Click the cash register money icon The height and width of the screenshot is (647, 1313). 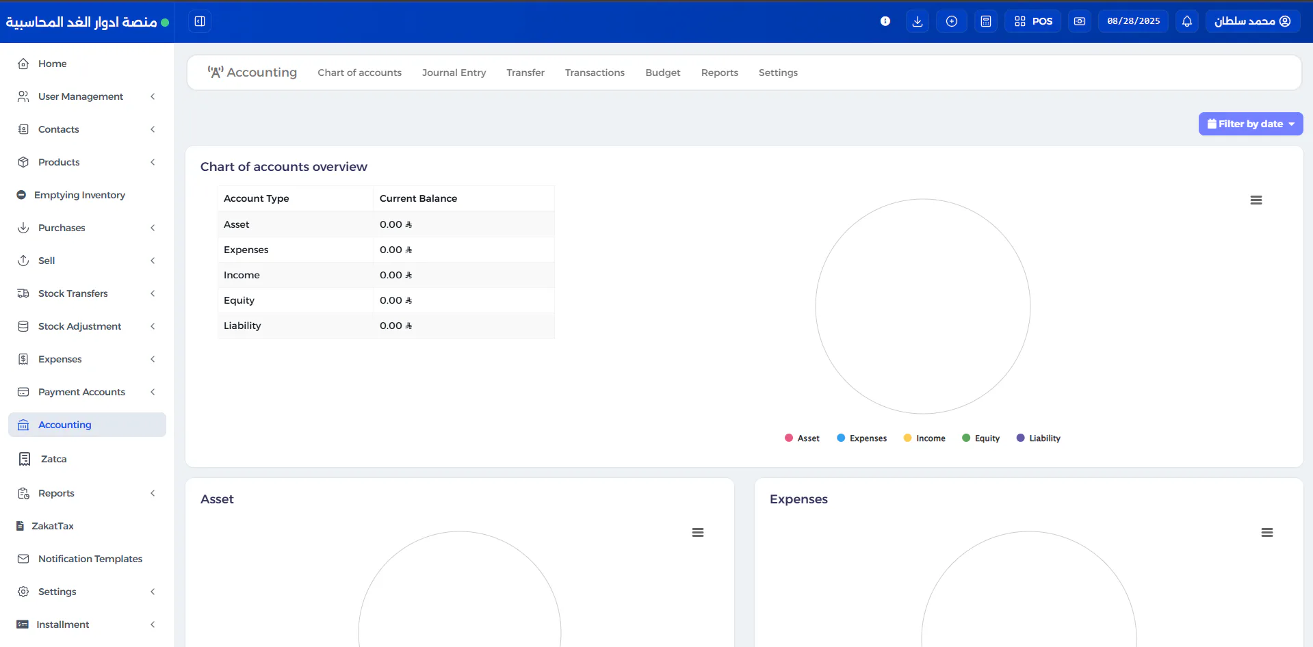tap(1080, 21)
